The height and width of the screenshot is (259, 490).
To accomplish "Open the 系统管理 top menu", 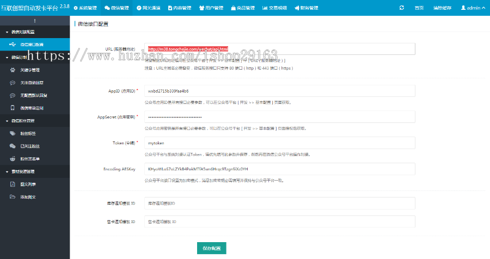I will click(84, 8).
